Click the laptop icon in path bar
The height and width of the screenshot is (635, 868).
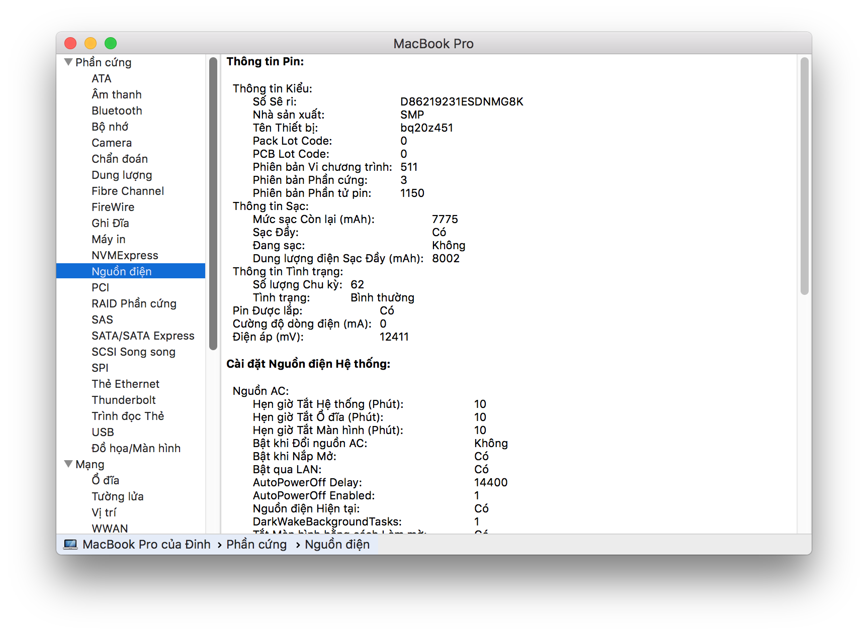click(x=70, y=545)
